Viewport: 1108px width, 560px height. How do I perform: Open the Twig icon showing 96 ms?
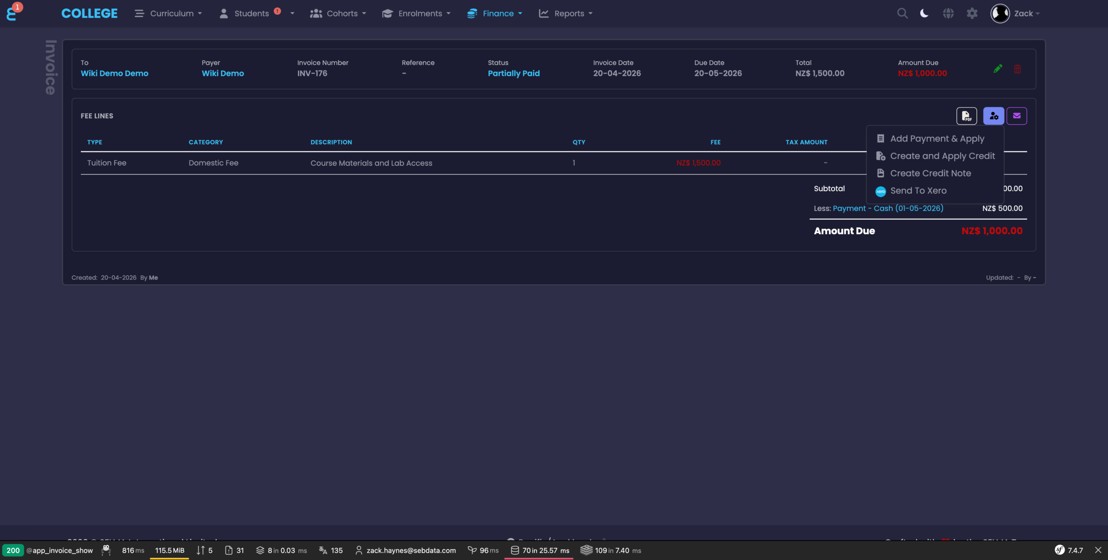coord(483,550)
